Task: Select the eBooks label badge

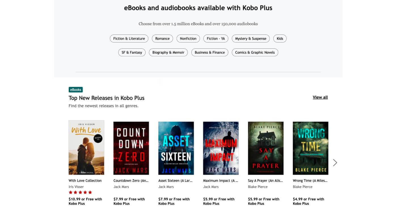Action: coord(75,89)
